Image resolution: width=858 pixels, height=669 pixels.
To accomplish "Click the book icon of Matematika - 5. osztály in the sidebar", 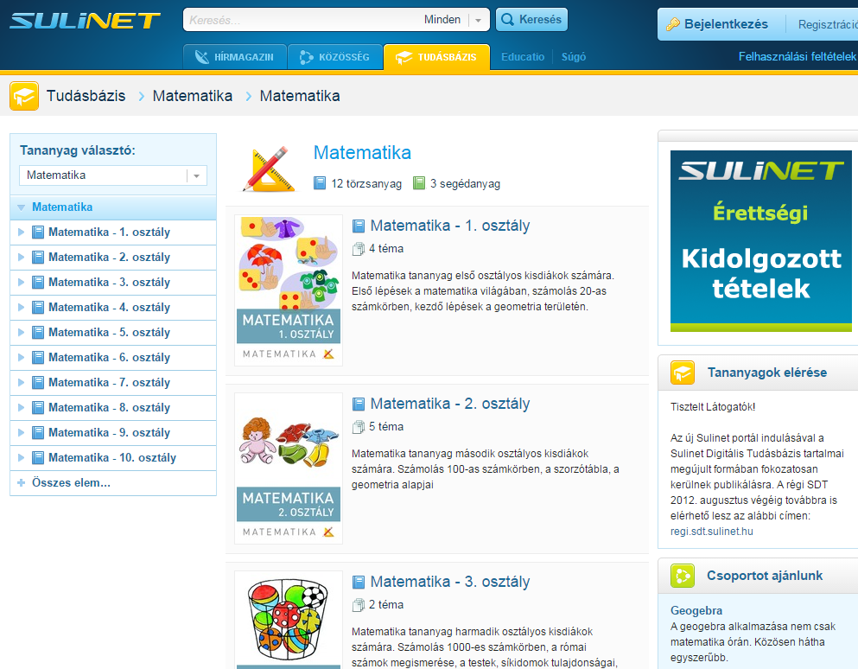I will pyautogui.click(x=38, y=332).
